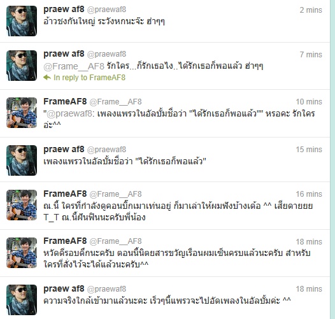Click the @Frame__AF8 handle in the first 18 mins tweet
The image size is (335, 319).
[x=115, y=241]
